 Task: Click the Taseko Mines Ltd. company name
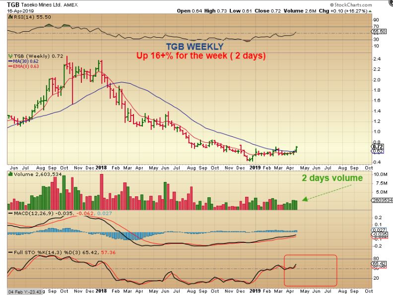click(41, 5)
